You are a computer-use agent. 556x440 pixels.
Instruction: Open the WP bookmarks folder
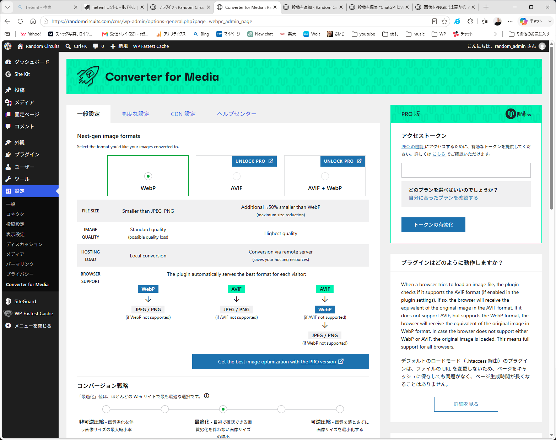439,34
